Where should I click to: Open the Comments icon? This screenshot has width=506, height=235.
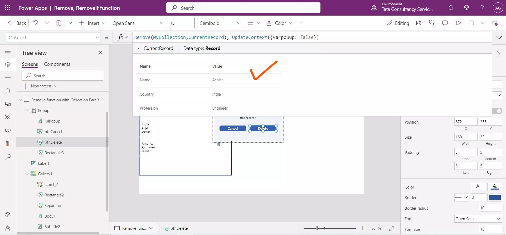click(445, 23)
